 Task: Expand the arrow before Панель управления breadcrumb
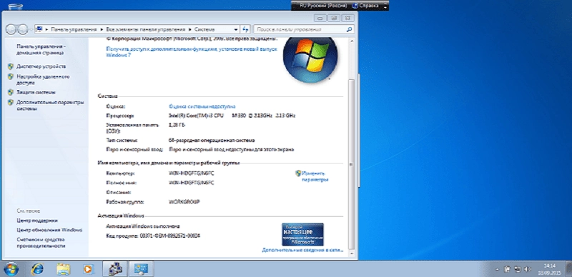click(46, 29)
